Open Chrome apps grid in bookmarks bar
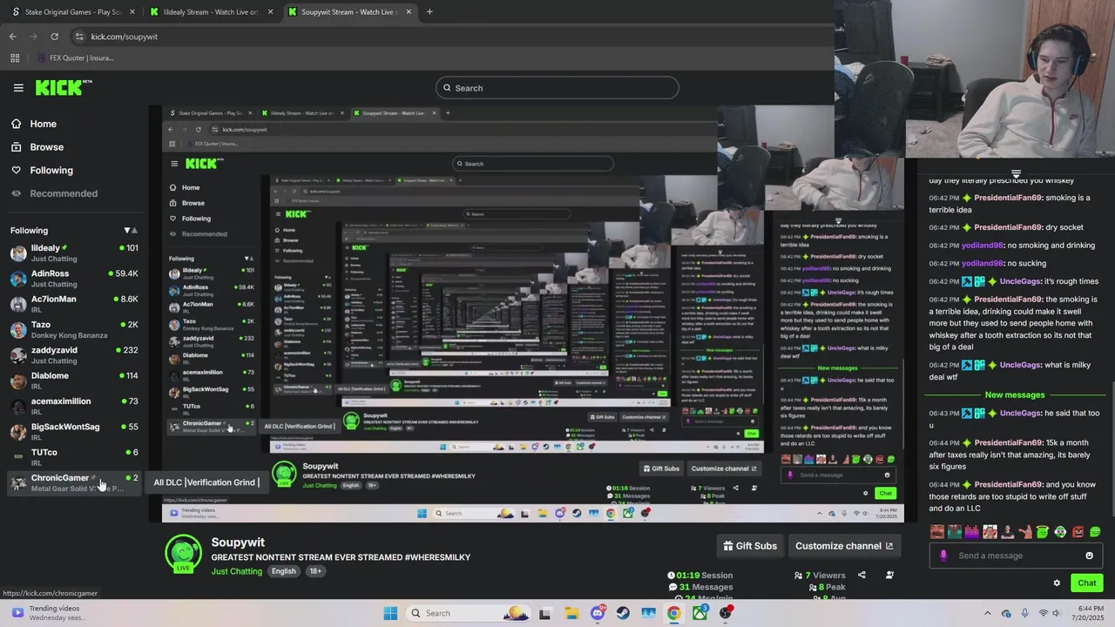The height and width of the screenshot is (627, 1115). 15,58
